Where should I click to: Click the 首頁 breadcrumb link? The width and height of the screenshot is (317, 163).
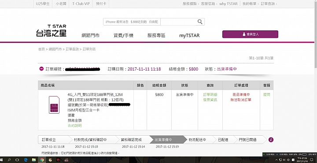41,49
